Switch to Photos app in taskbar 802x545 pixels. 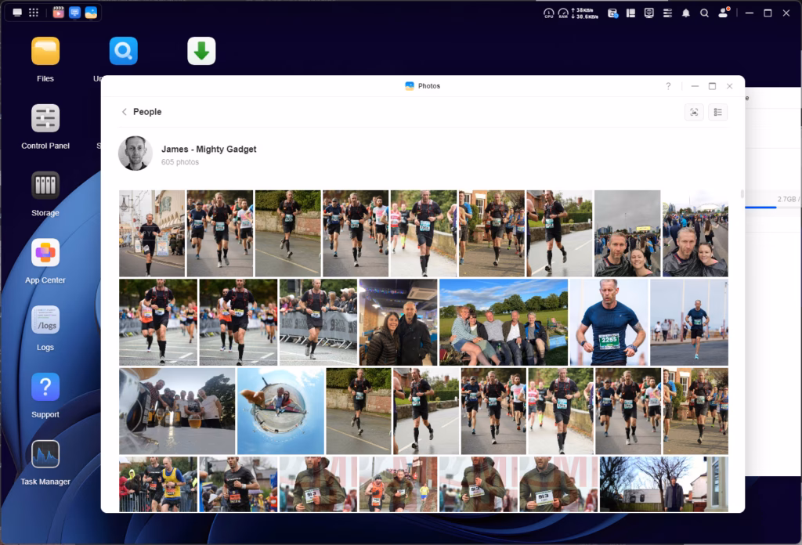click(91, 13)
